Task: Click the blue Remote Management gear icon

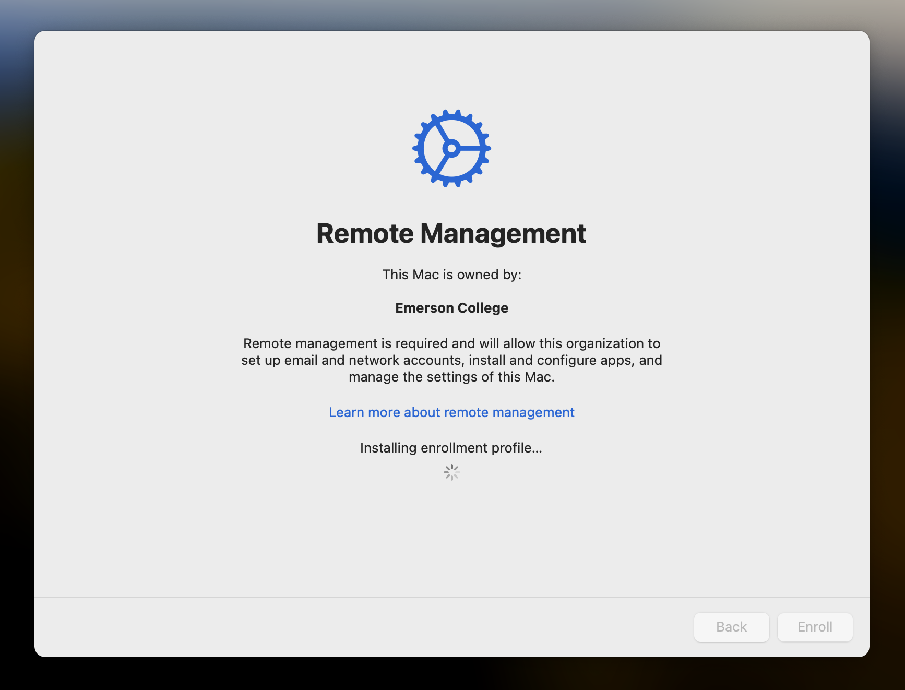Action: click(451, 148)
